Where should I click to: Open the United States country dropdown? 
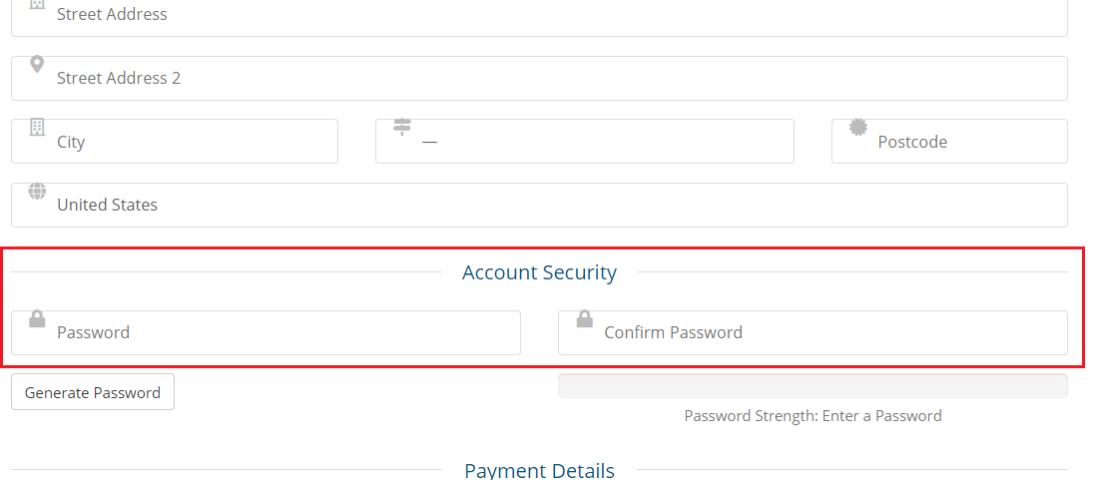[539, 206]
